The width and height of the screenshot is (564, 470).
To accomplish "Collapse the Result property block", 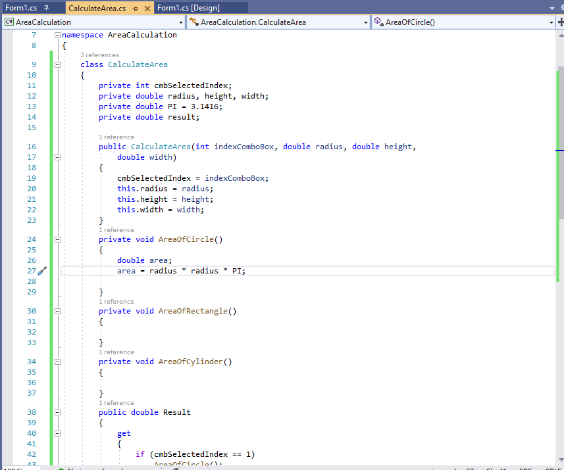I will tap(57, 413).
